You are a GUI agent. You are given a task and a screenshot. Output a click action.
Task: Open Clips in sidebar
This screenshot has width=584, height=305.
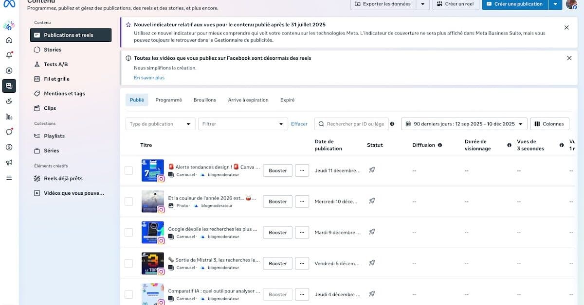(71, 108)
